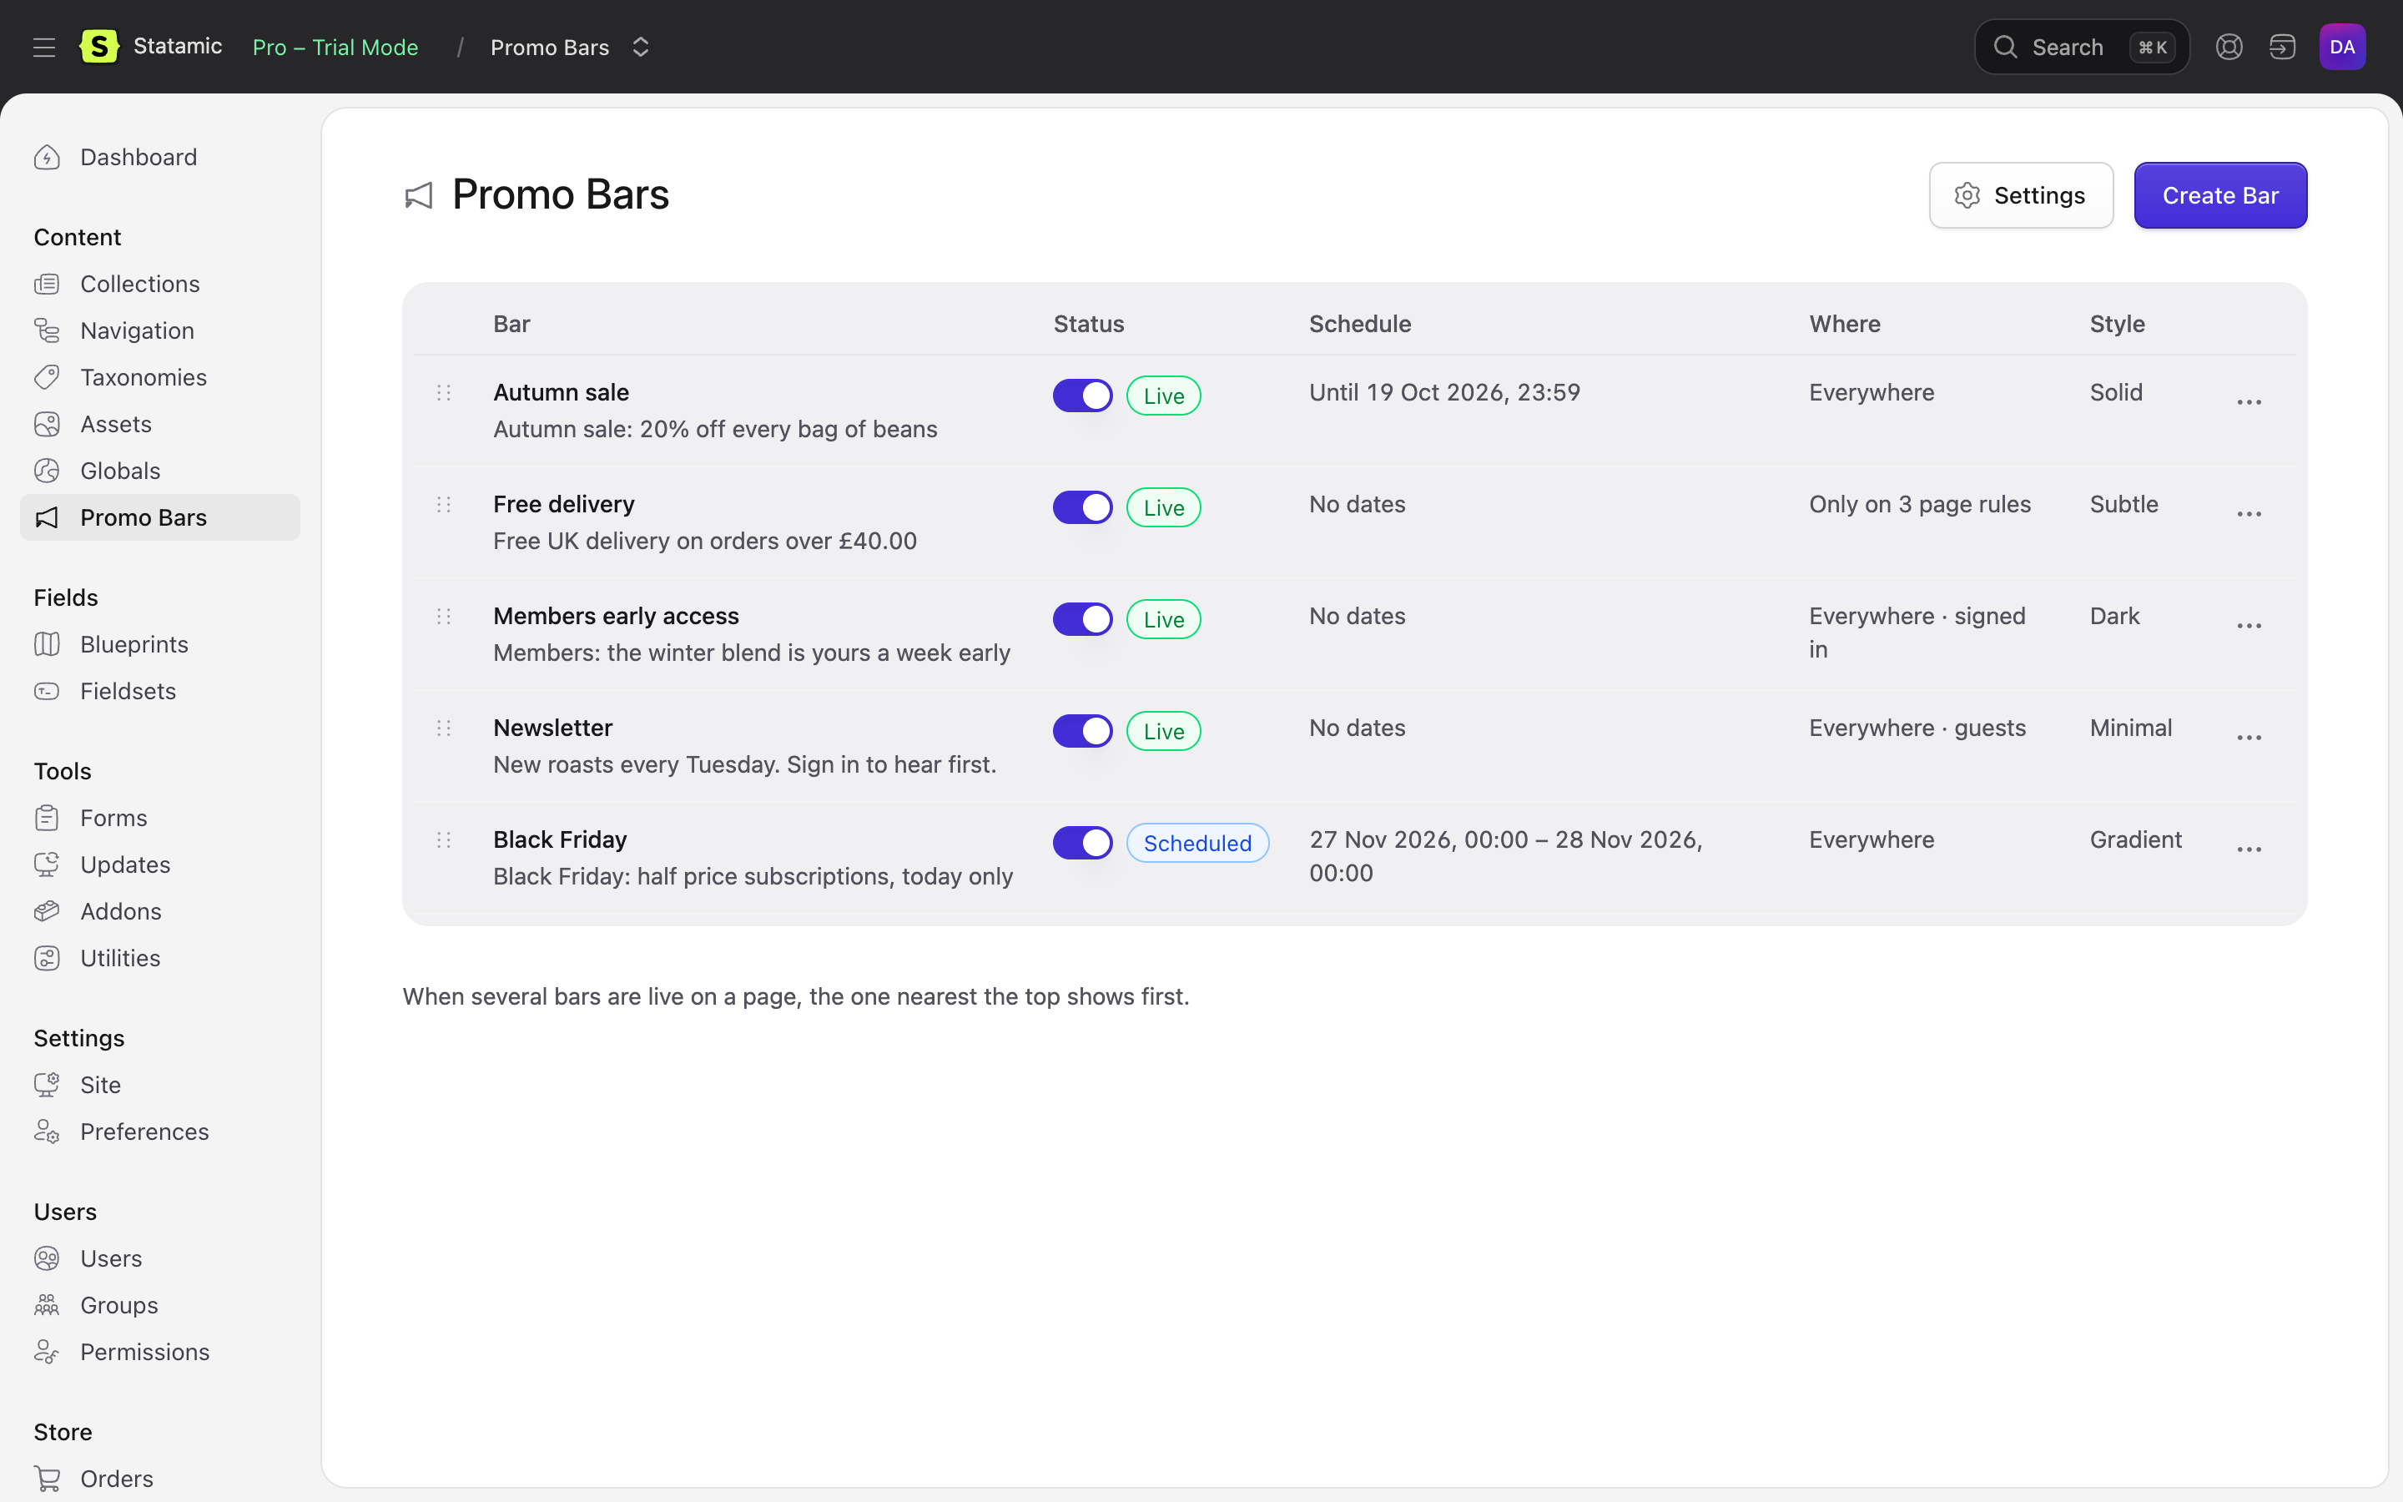Viewport: 2403px width, 1502px height.
Task: Open the Free delivery bar title
Action: (x=564, y=505)
